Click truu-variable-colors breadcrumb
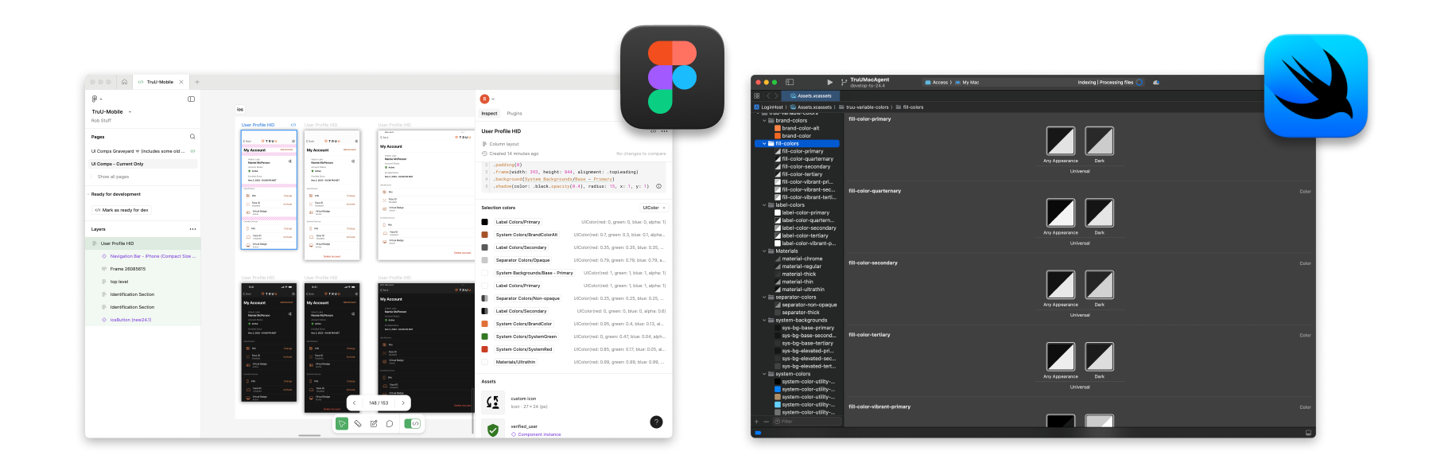 tap(864, 107)
